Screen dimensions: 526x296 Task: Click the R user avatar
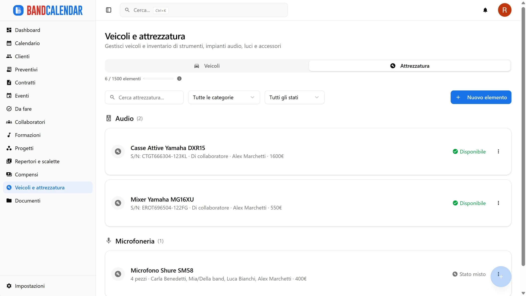(x=504, y=10)
